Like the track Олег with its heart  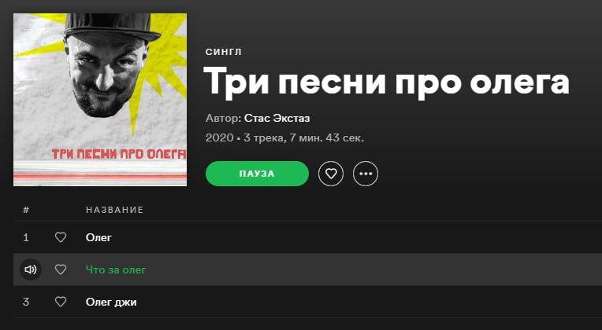click(61, 238)
